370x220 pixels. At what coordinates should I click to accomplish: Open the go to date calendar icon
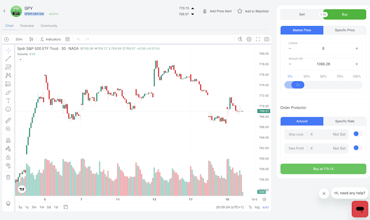click(66, 207)
